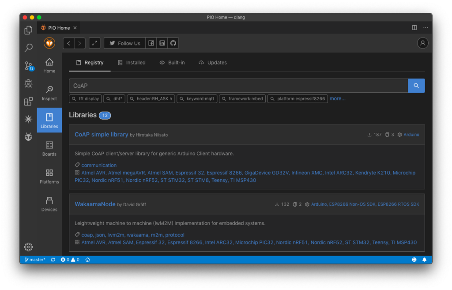Click the PlatformIO Home status bar icon
The height and width of the screenshot is (290, 452).
[x=88, y=260]
